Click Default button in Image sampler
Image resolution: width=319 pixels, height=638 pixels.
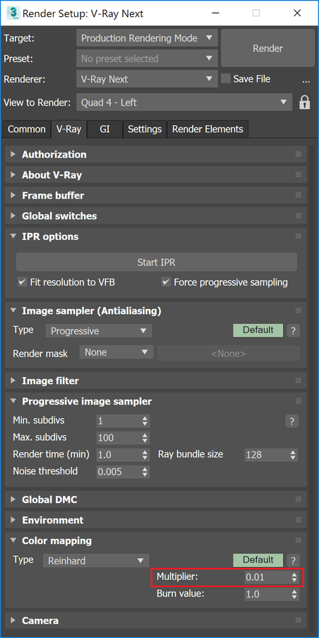coord(258,330)
